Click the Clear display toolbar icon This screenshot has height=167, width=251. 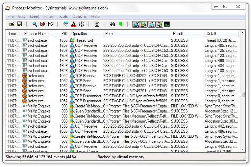tap(50, 24)
